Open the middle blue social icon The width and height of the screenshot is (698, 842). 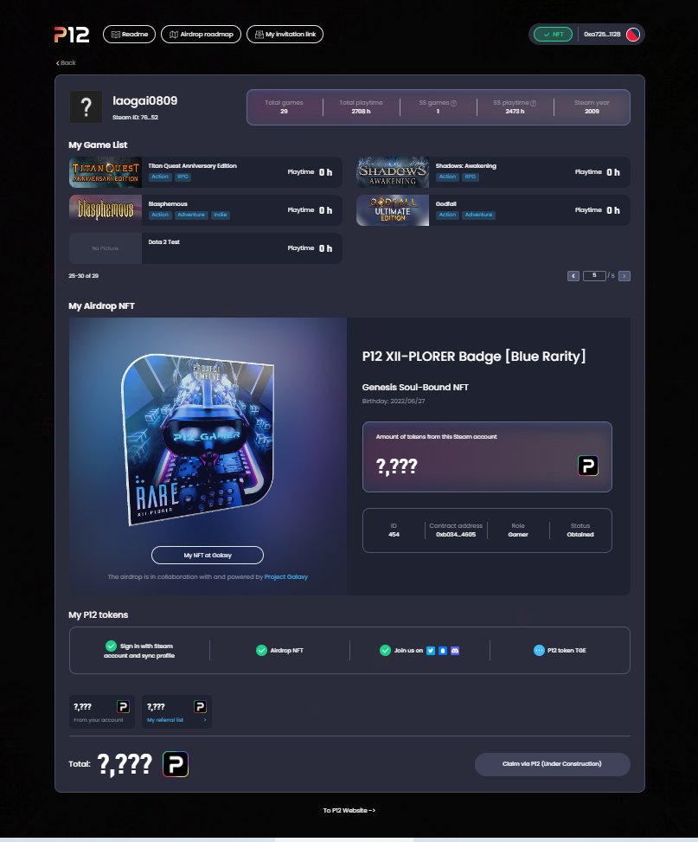click(x=443, y=651)
